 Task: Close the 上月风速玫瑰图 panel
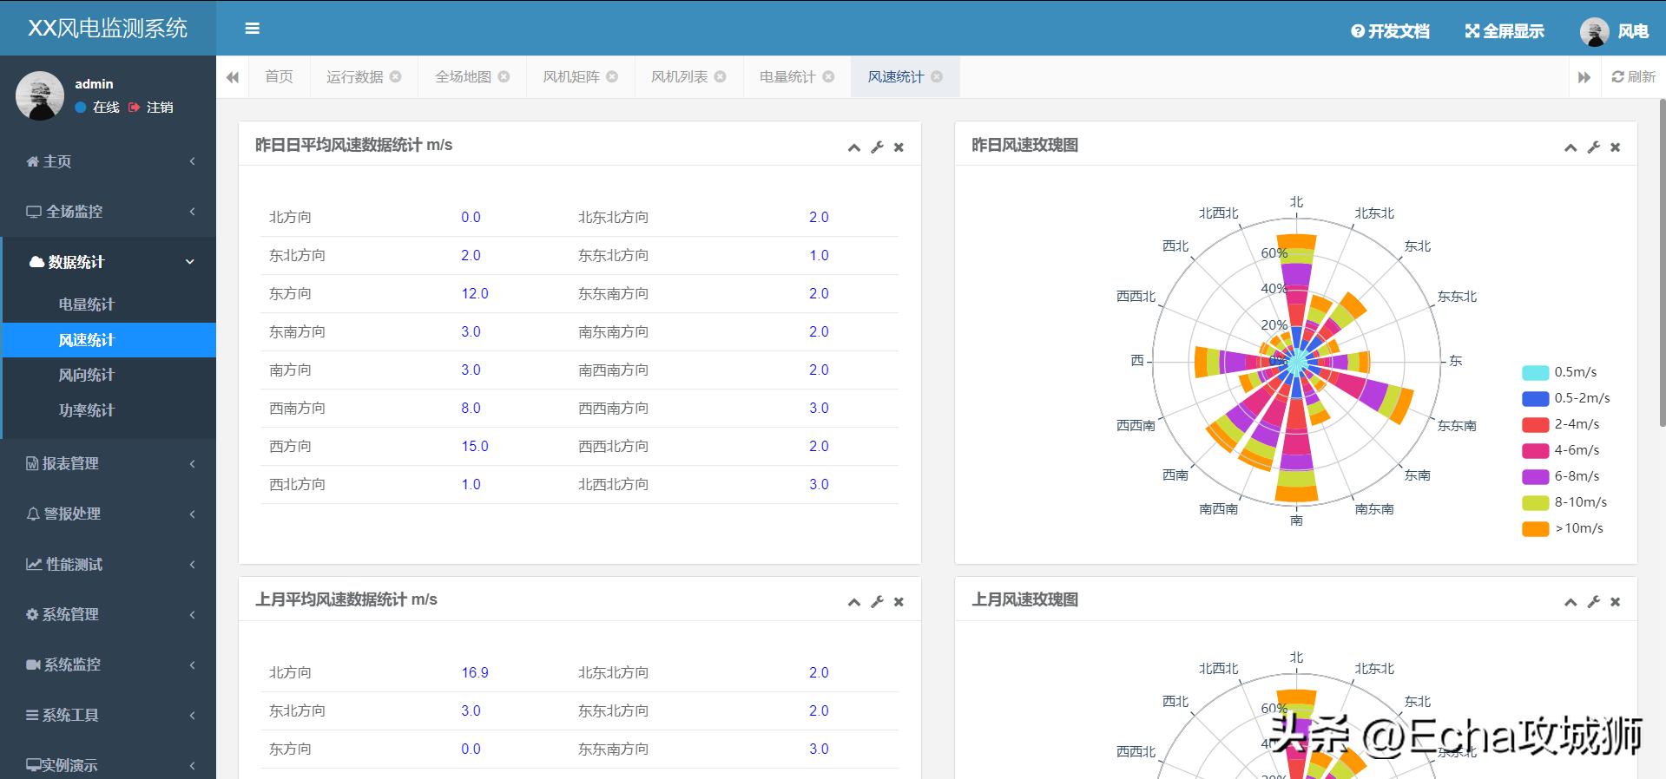point(1615,602)
